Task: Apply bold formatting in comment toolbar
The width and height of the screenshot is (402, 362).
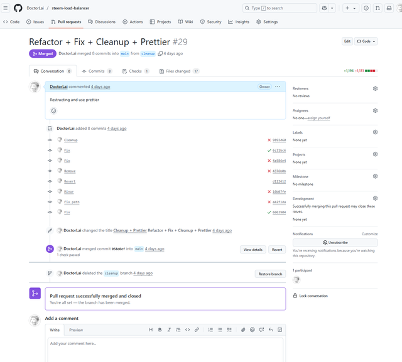Action: [160, 330]
